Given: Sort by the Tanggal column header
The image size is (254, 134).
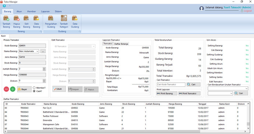Looking at the screenshot, I should pyautogui.click(x=202, y=104).
